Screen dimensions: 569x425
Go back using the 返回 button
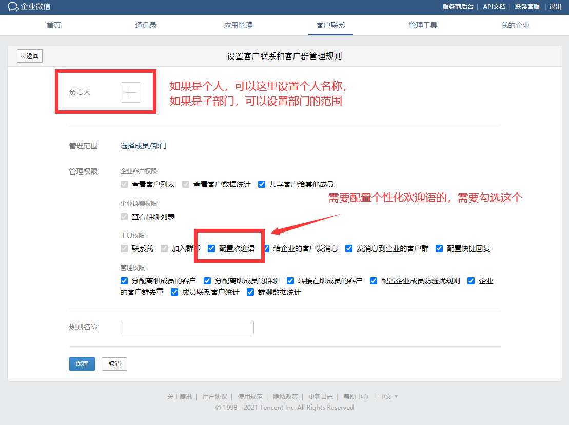pyautogui.click(x=30, y=56)
